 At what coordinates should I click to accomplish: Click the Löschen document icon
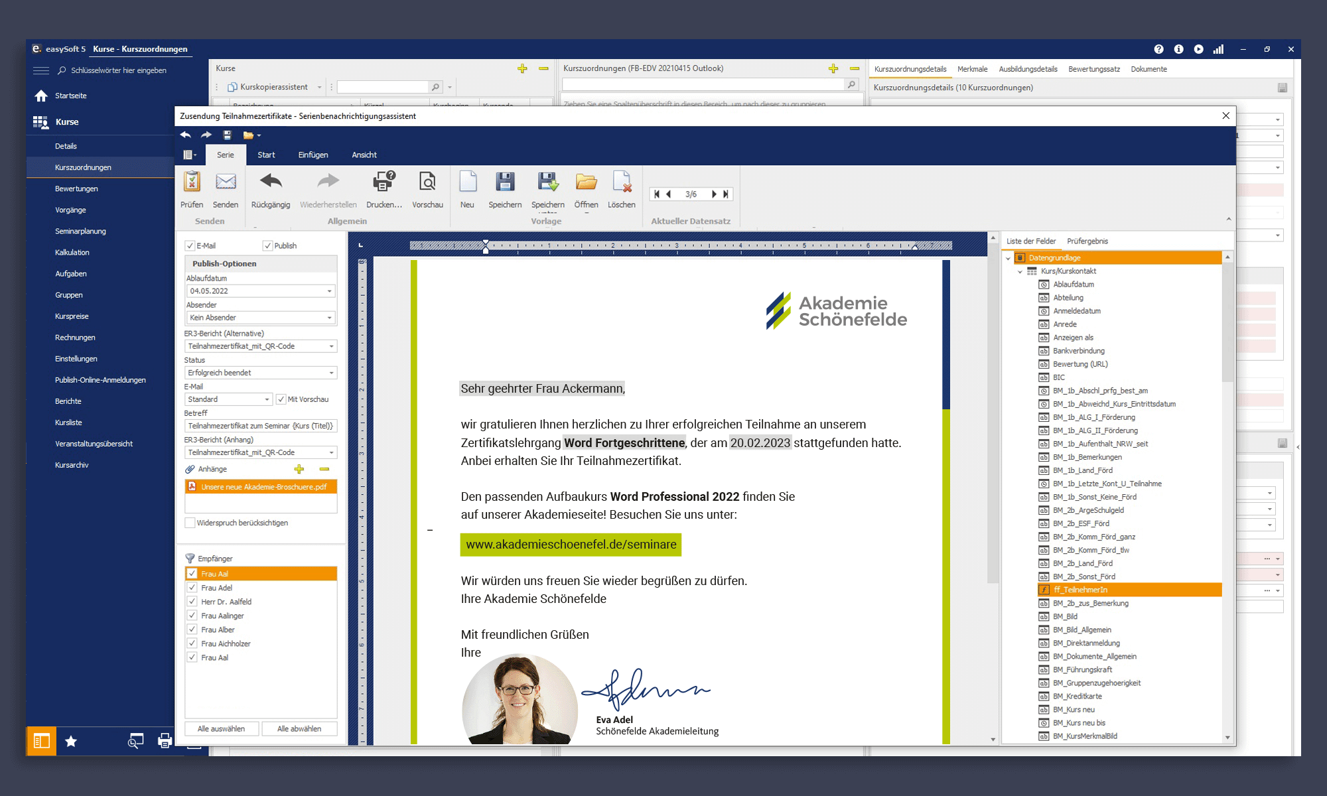[x=622, y=181]
